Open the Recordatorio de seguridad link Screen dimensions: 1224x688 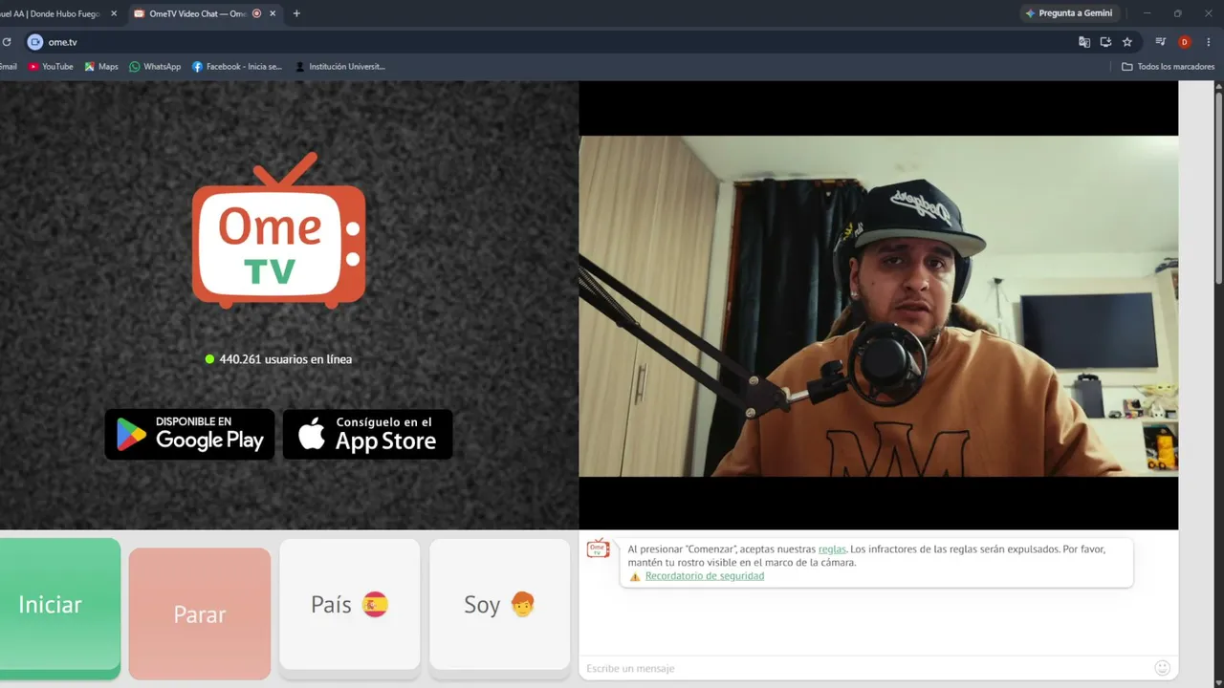[705, 576]
